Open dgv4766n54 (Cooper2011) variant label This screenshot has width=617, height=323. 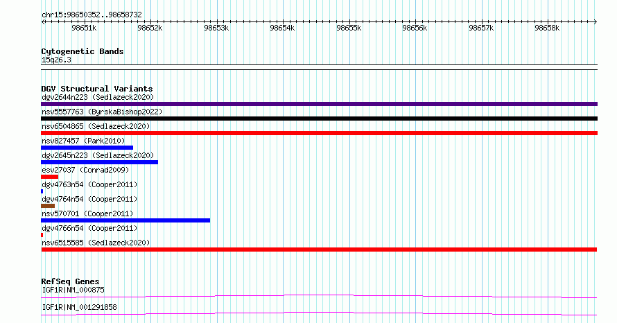[89, 228]
